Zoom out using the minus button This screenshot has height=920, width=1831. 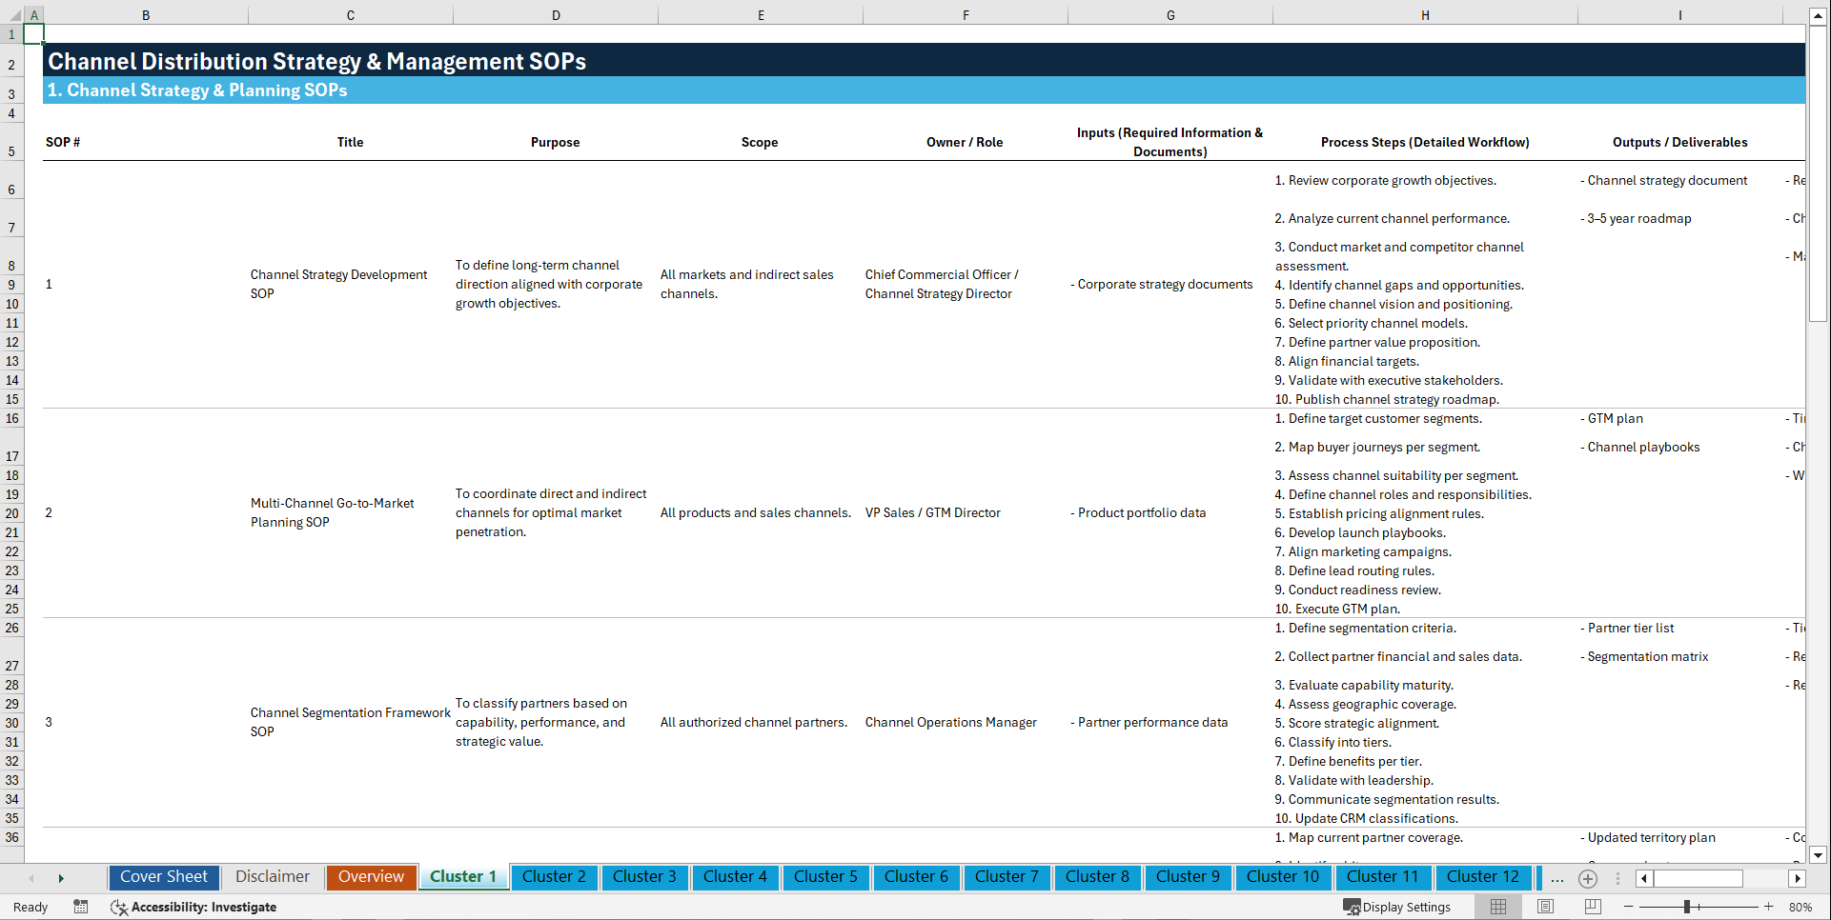click(1628, 907)
